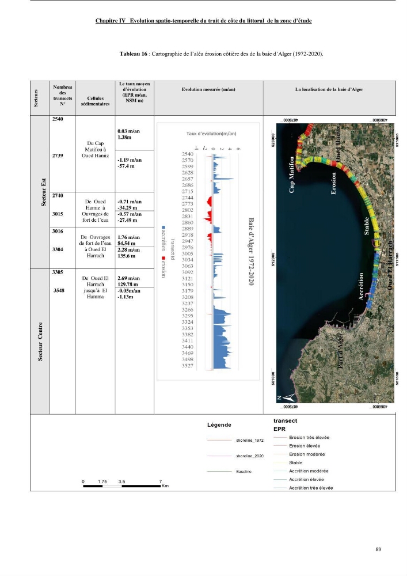Click the rate value '2.28 m/an'

128,250
